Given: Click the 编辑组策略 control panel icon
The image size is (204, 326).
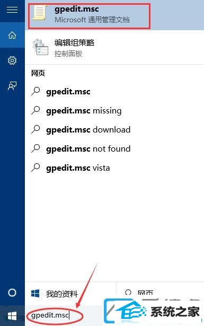Looking at the screenshot, I should (x=40, y=47).
